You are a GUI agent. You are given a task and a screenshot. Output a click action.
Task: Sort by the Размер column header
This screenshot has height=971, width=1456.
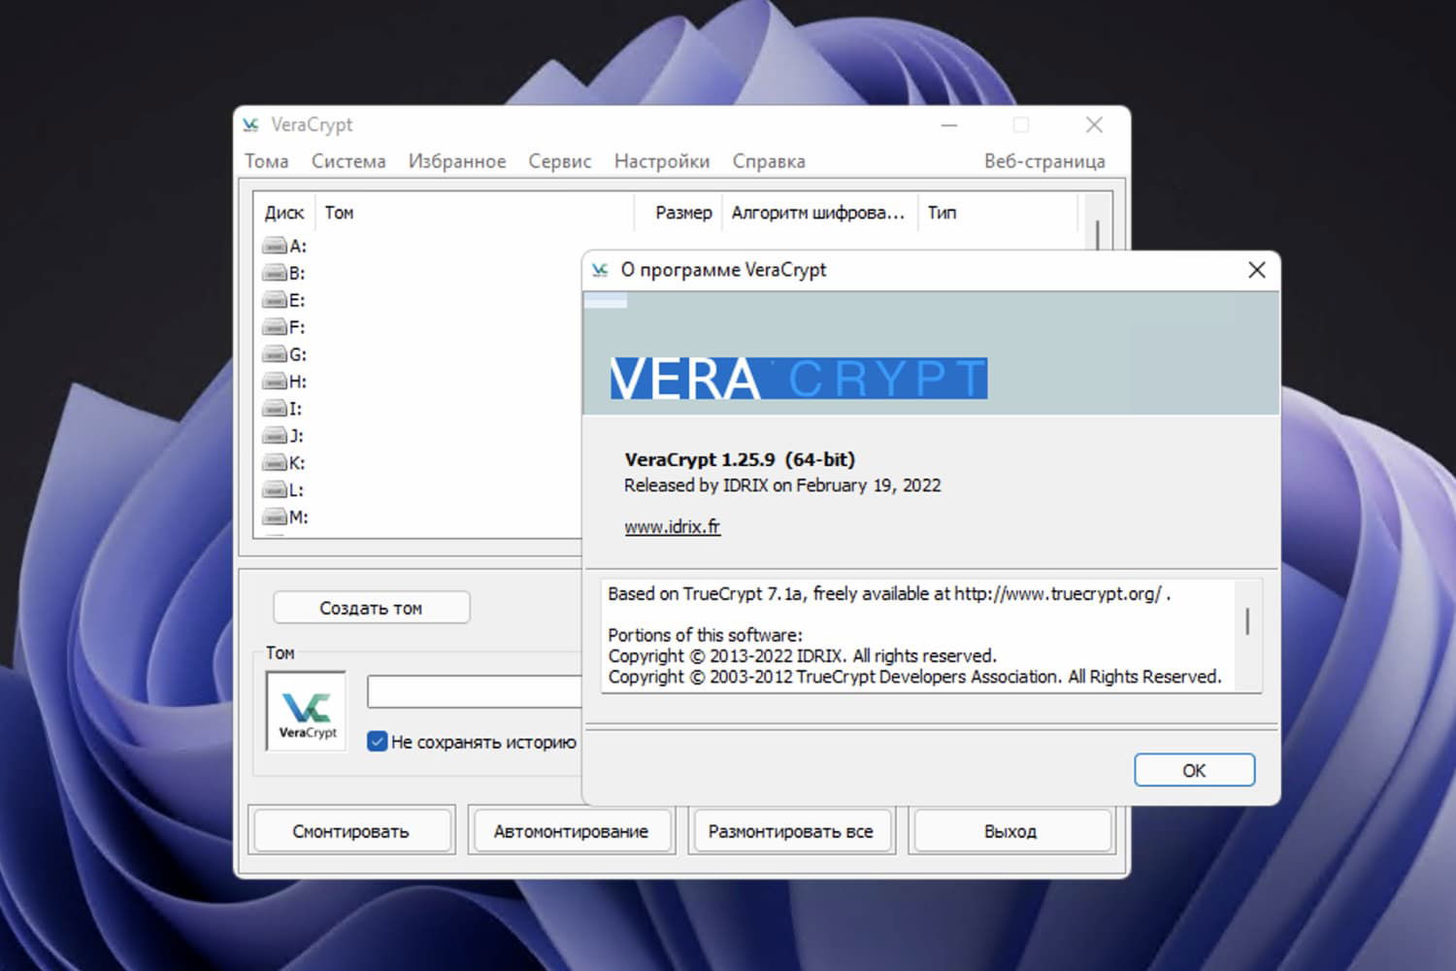coord(678,213)
